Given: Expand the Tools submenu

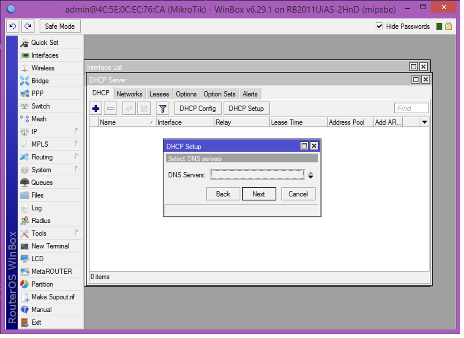Looking at the screenshot, I should [50, 233].
